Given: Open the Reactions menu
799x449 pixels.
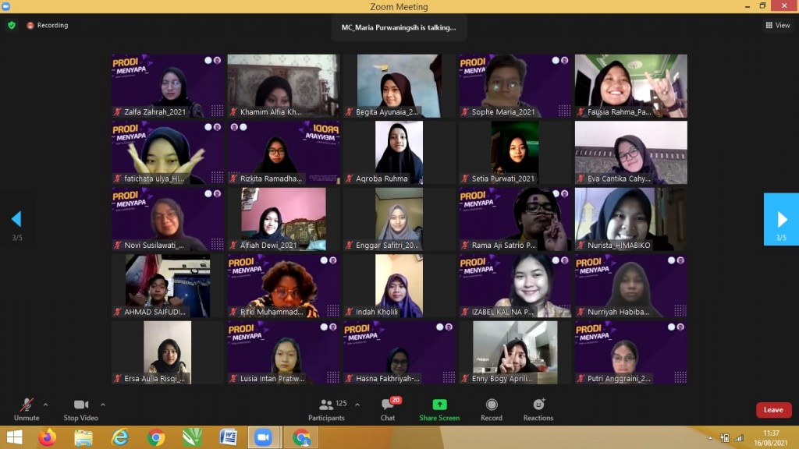Looking at the screenshot, I should (538, 409).
